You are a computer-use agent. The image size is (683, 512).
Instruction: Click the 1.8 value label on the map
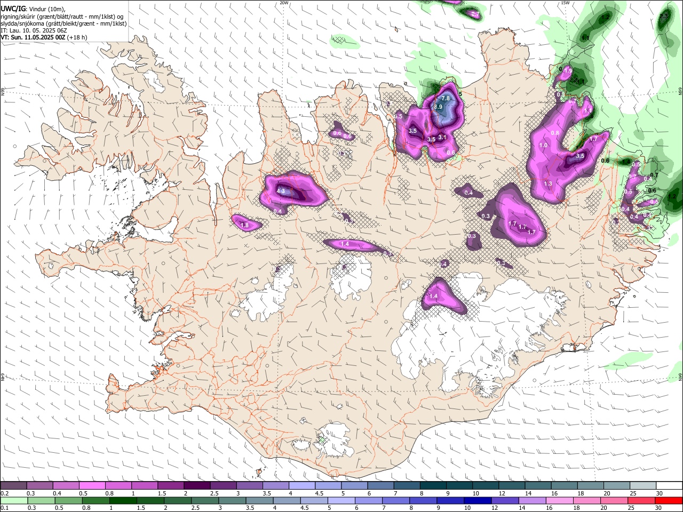point(244,226)
